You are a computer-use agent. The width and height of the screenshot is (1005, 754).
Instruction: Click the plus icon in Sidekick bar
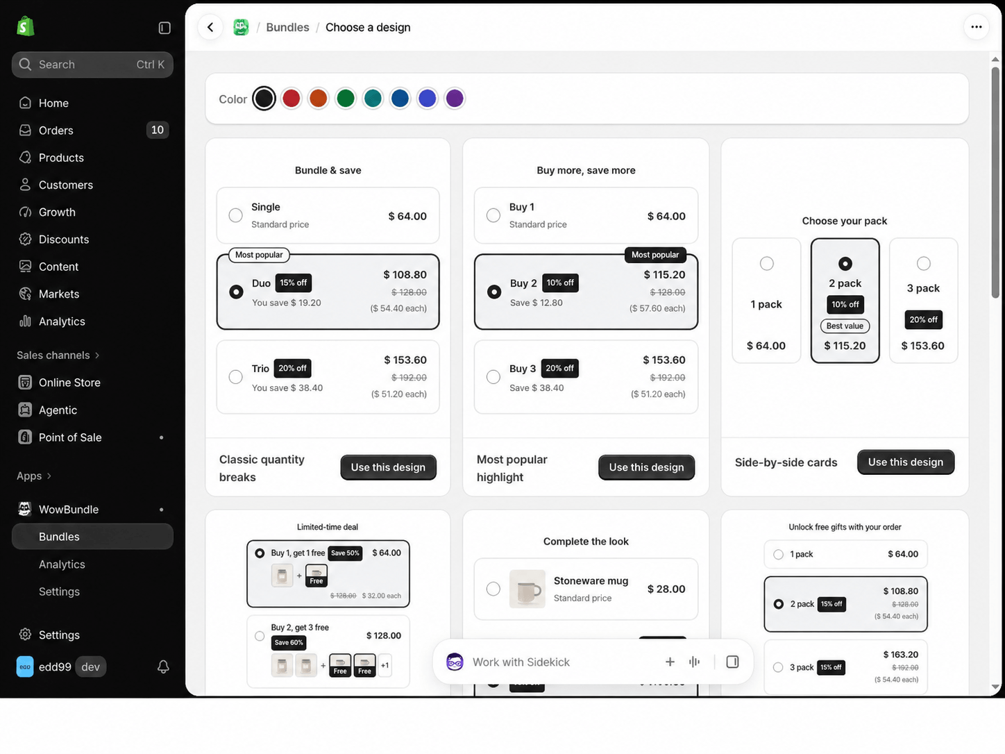pos(670,662)
